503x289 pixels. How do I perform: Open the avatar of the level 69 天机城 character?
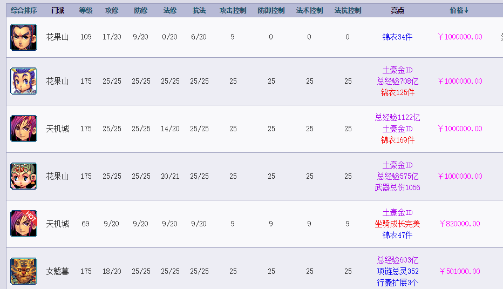(24, 224)
